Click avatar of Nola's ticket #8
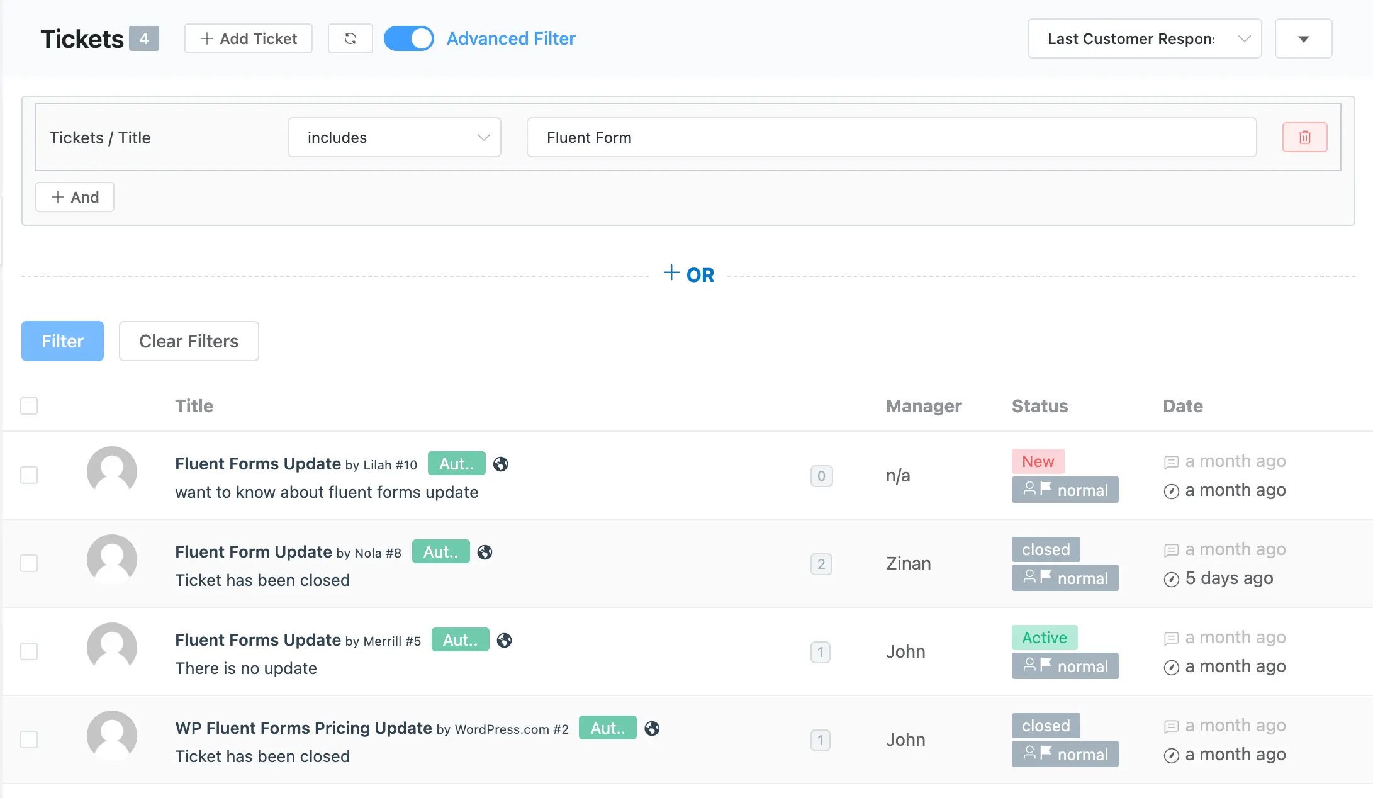Image resolution: width=1373 pixels, height=798 pixels. tap(112, 559)
